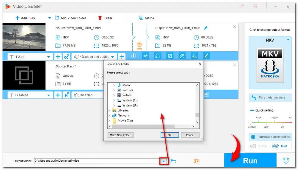This screenshot has height=170, width=298.
Task: Click the Output folder path field
Action: pos(97,161)
